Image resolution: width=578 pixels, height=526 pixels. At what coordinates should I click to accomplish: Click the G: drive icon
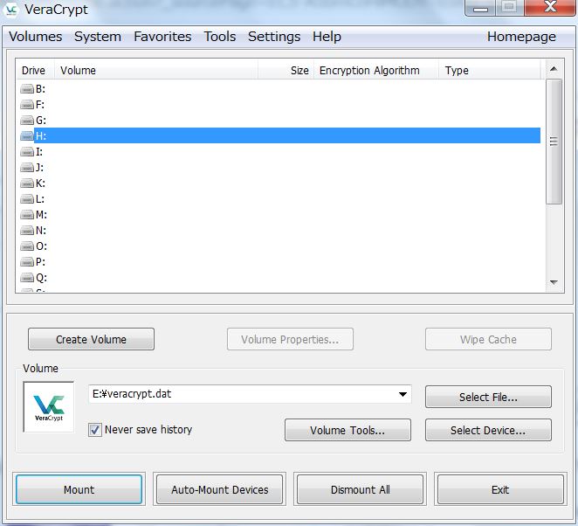coord(27,121)
